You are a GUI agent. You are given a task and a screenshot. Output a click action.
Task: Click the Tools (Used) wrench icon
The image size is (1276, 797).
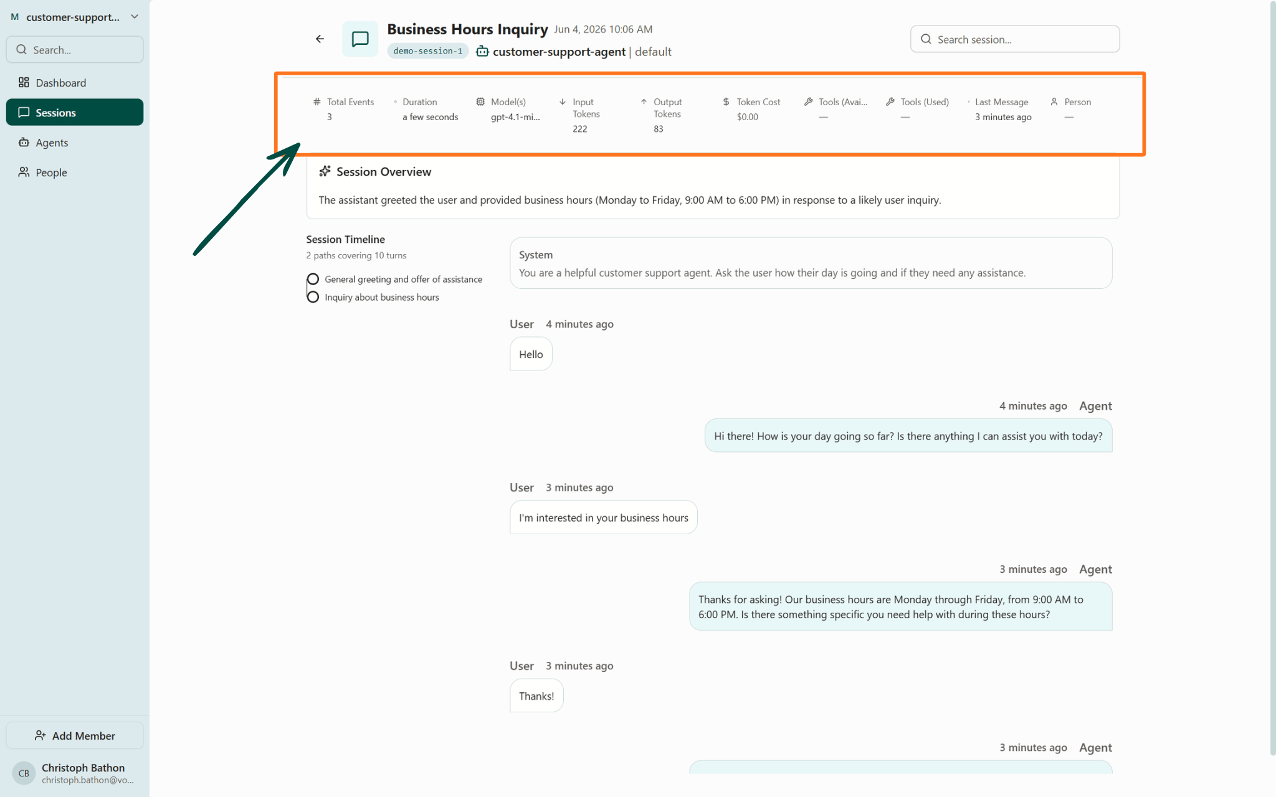point(890,101)
